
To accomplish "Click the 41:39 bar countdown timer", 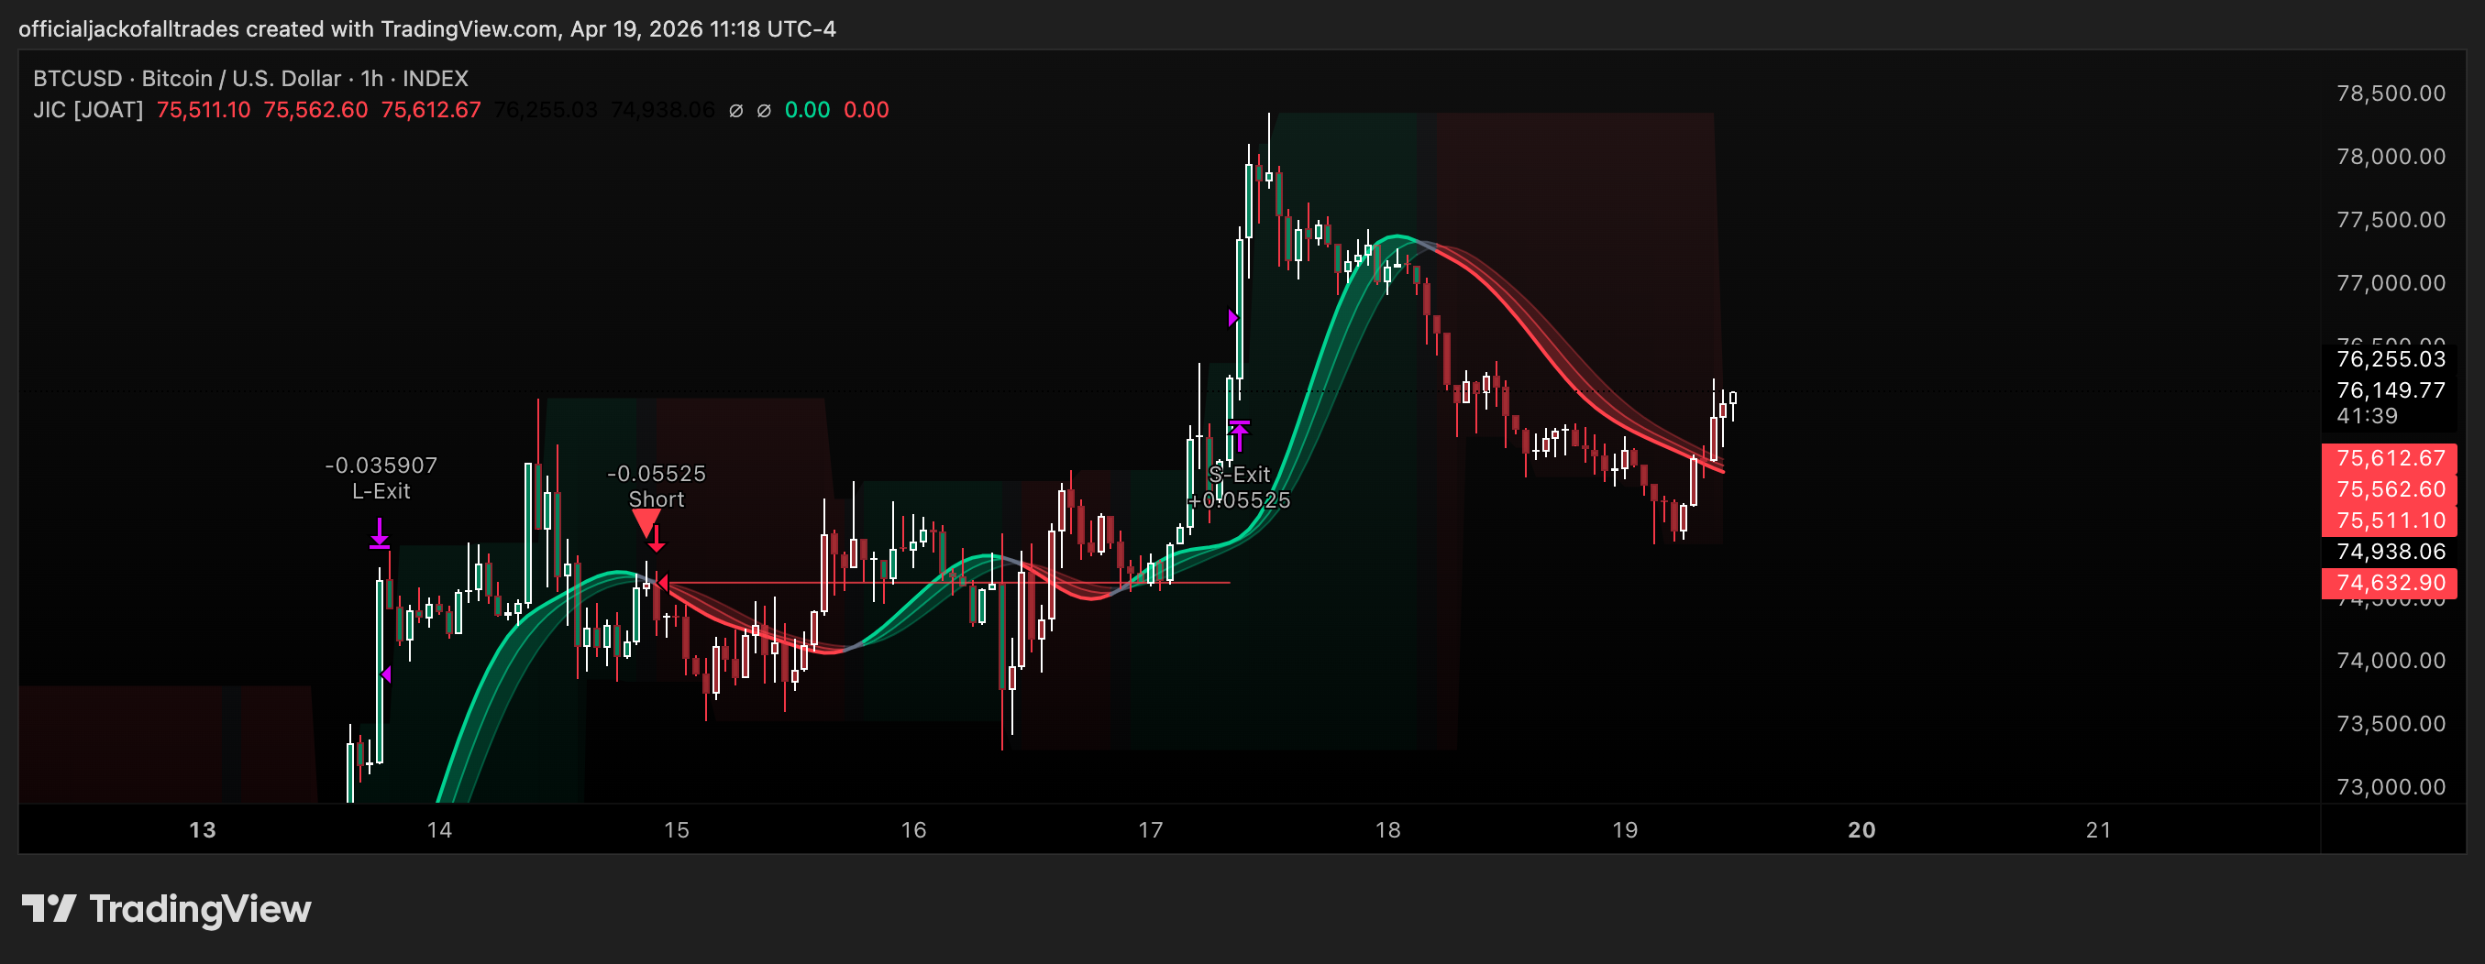I will (x=2368, y=415).
